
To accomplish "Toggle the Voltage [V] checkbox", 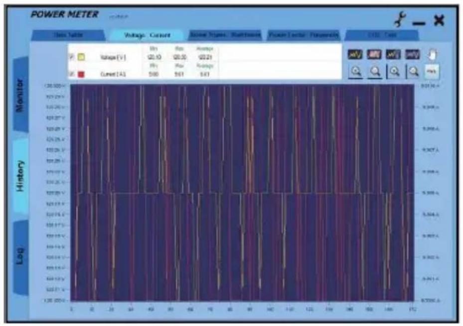I will [x=71, y=57].
